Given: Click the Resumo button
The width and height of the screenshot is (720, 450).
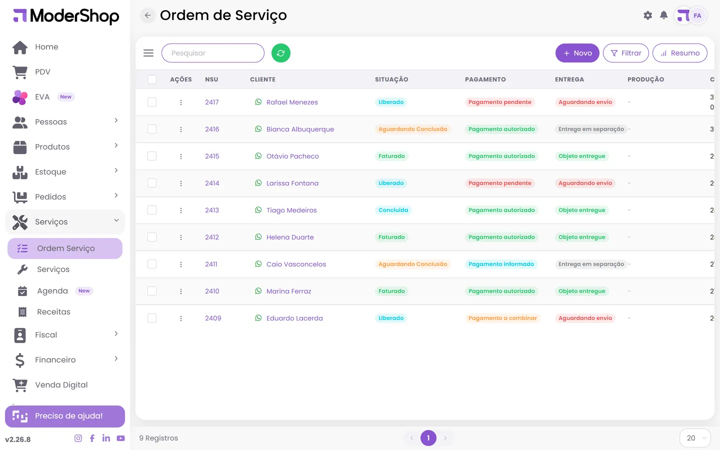Looking at the screenshot, I should 680,53.
